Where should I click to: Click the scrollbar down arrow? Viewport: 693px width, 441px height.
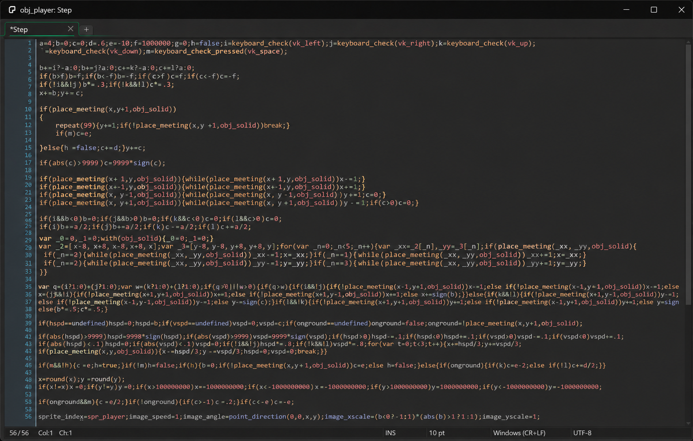click(x=688, y=423)
